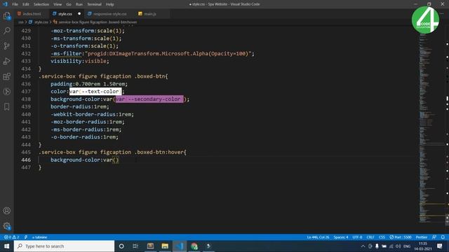Click padding:0.700rem 1.50rem line

tap(89, 84)
